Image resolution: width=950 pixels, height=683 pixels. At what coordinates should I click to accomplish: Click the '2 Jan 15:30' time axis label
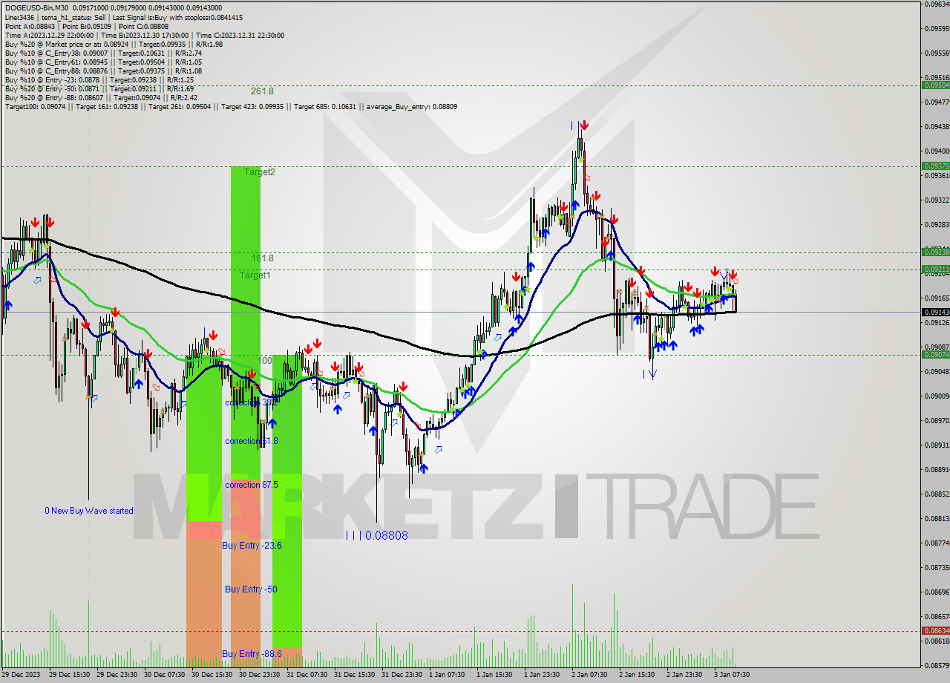click(x=637, y=675)
